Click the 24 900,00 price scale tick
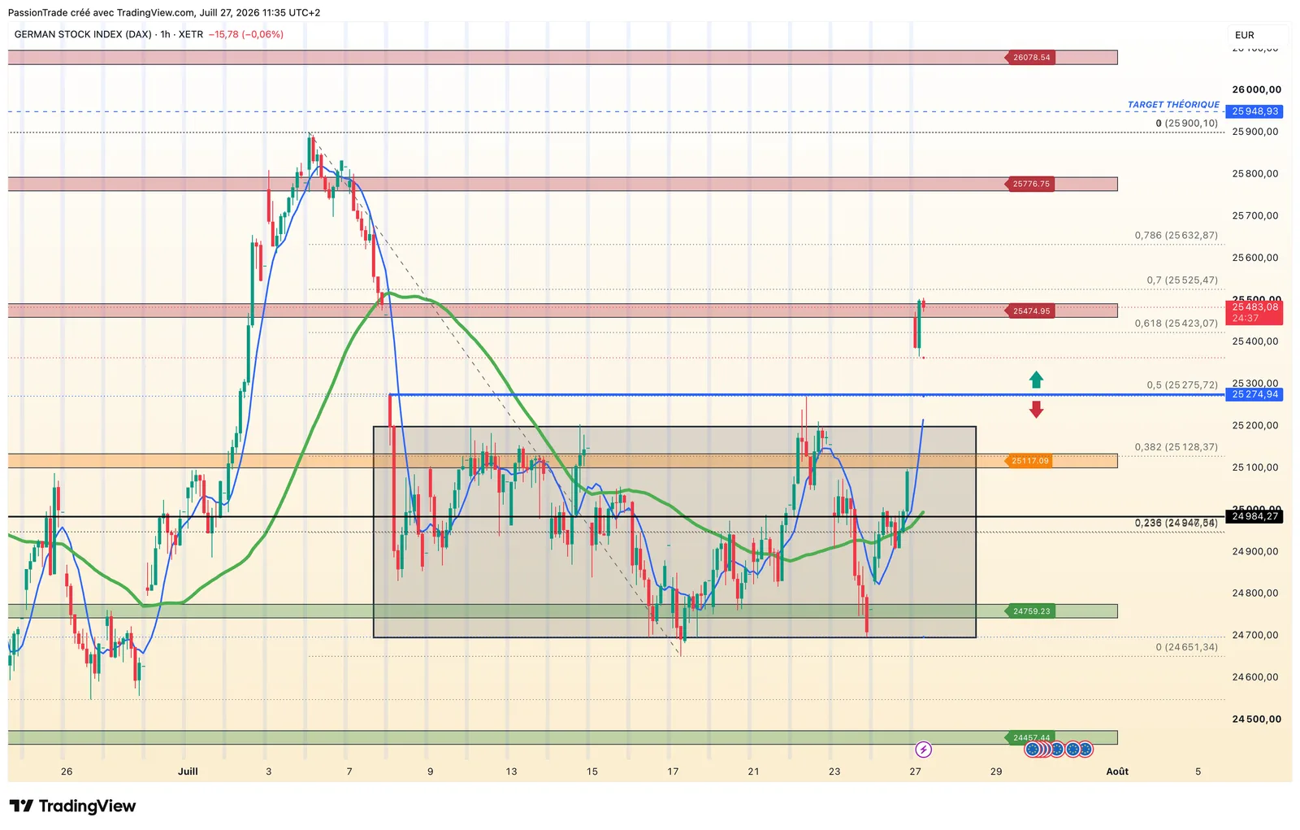Screen dimensions: 1300x830 tap(1255, 552)
